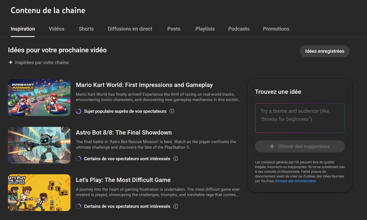This screenshot has height=220, width=367.
Task: Click info icon in the Astro Bot idea row
Action: pos(175,159)
